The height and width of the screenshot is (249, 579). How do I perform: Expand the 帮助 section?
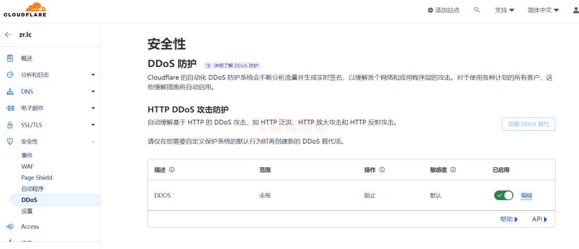[509, 219]
